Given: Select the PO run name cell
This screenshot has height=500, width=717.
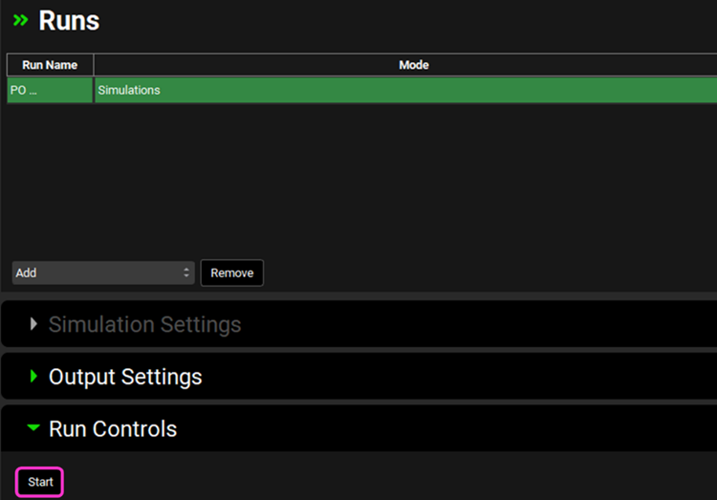Looking at the screenshot, I should point(50,90).
